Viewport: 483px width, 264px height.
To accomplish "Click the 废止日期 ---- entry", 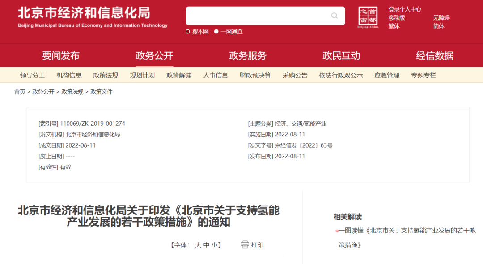I will (x=57, y=156).
